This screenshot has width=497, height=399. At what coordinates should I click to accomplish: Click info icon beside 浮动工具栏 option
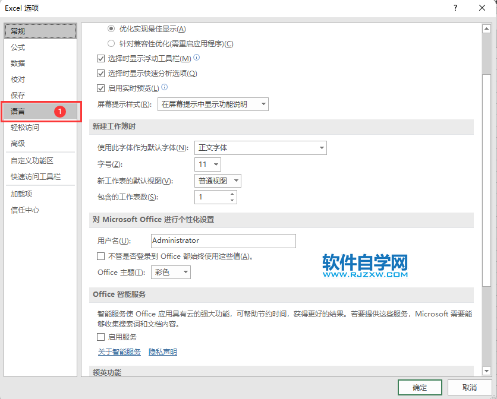(197, 58)
